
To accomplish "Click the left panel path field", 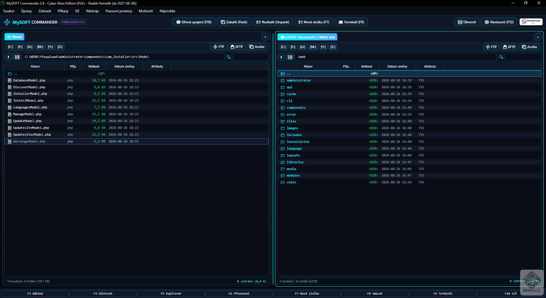I will click(123, 57).
